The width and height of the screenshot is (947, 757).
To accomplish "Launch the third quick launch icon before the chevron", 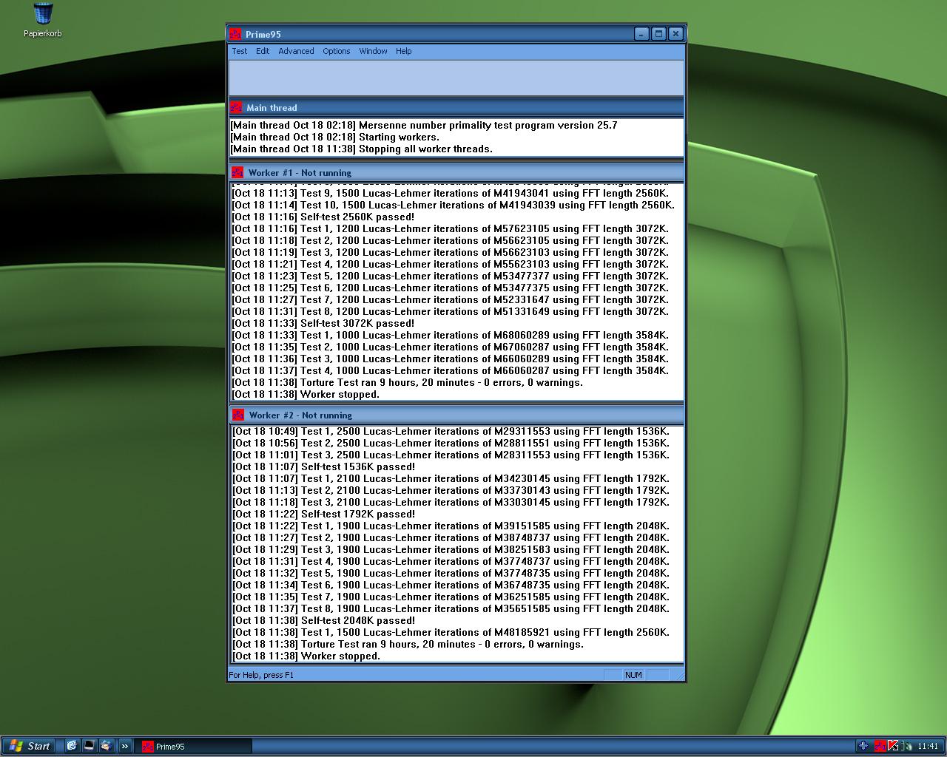I will 106,746.
